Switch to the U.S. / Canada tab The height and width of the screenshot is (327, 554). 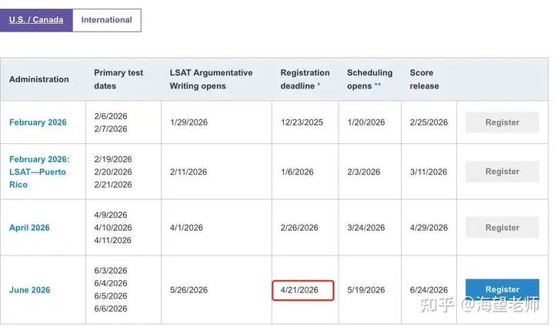tap(36, 20)
